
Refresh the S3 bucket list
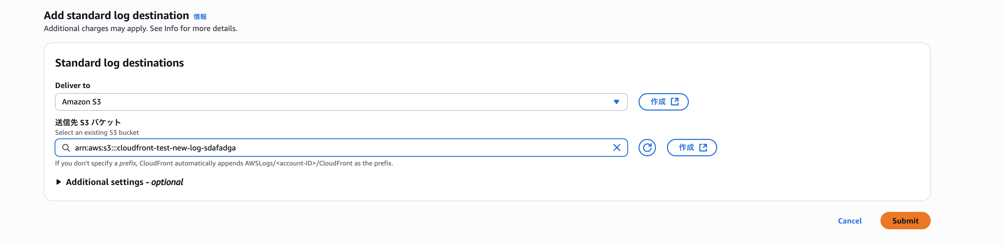(x=647, y=148)
